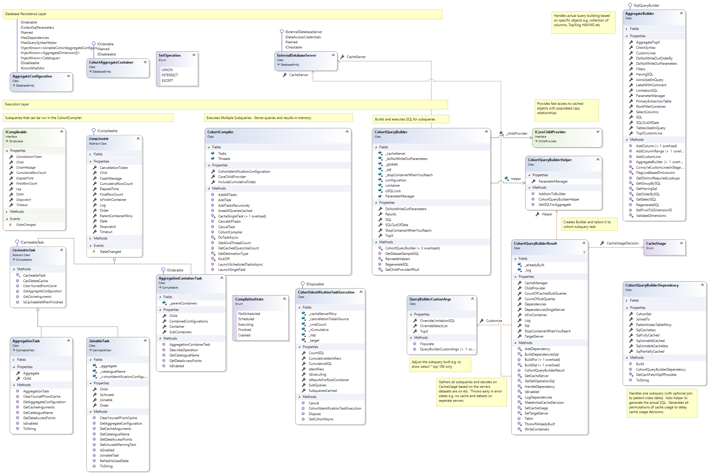Click the field icon beside helper association label
Screen dimensions: 709x474
(506, 179)
